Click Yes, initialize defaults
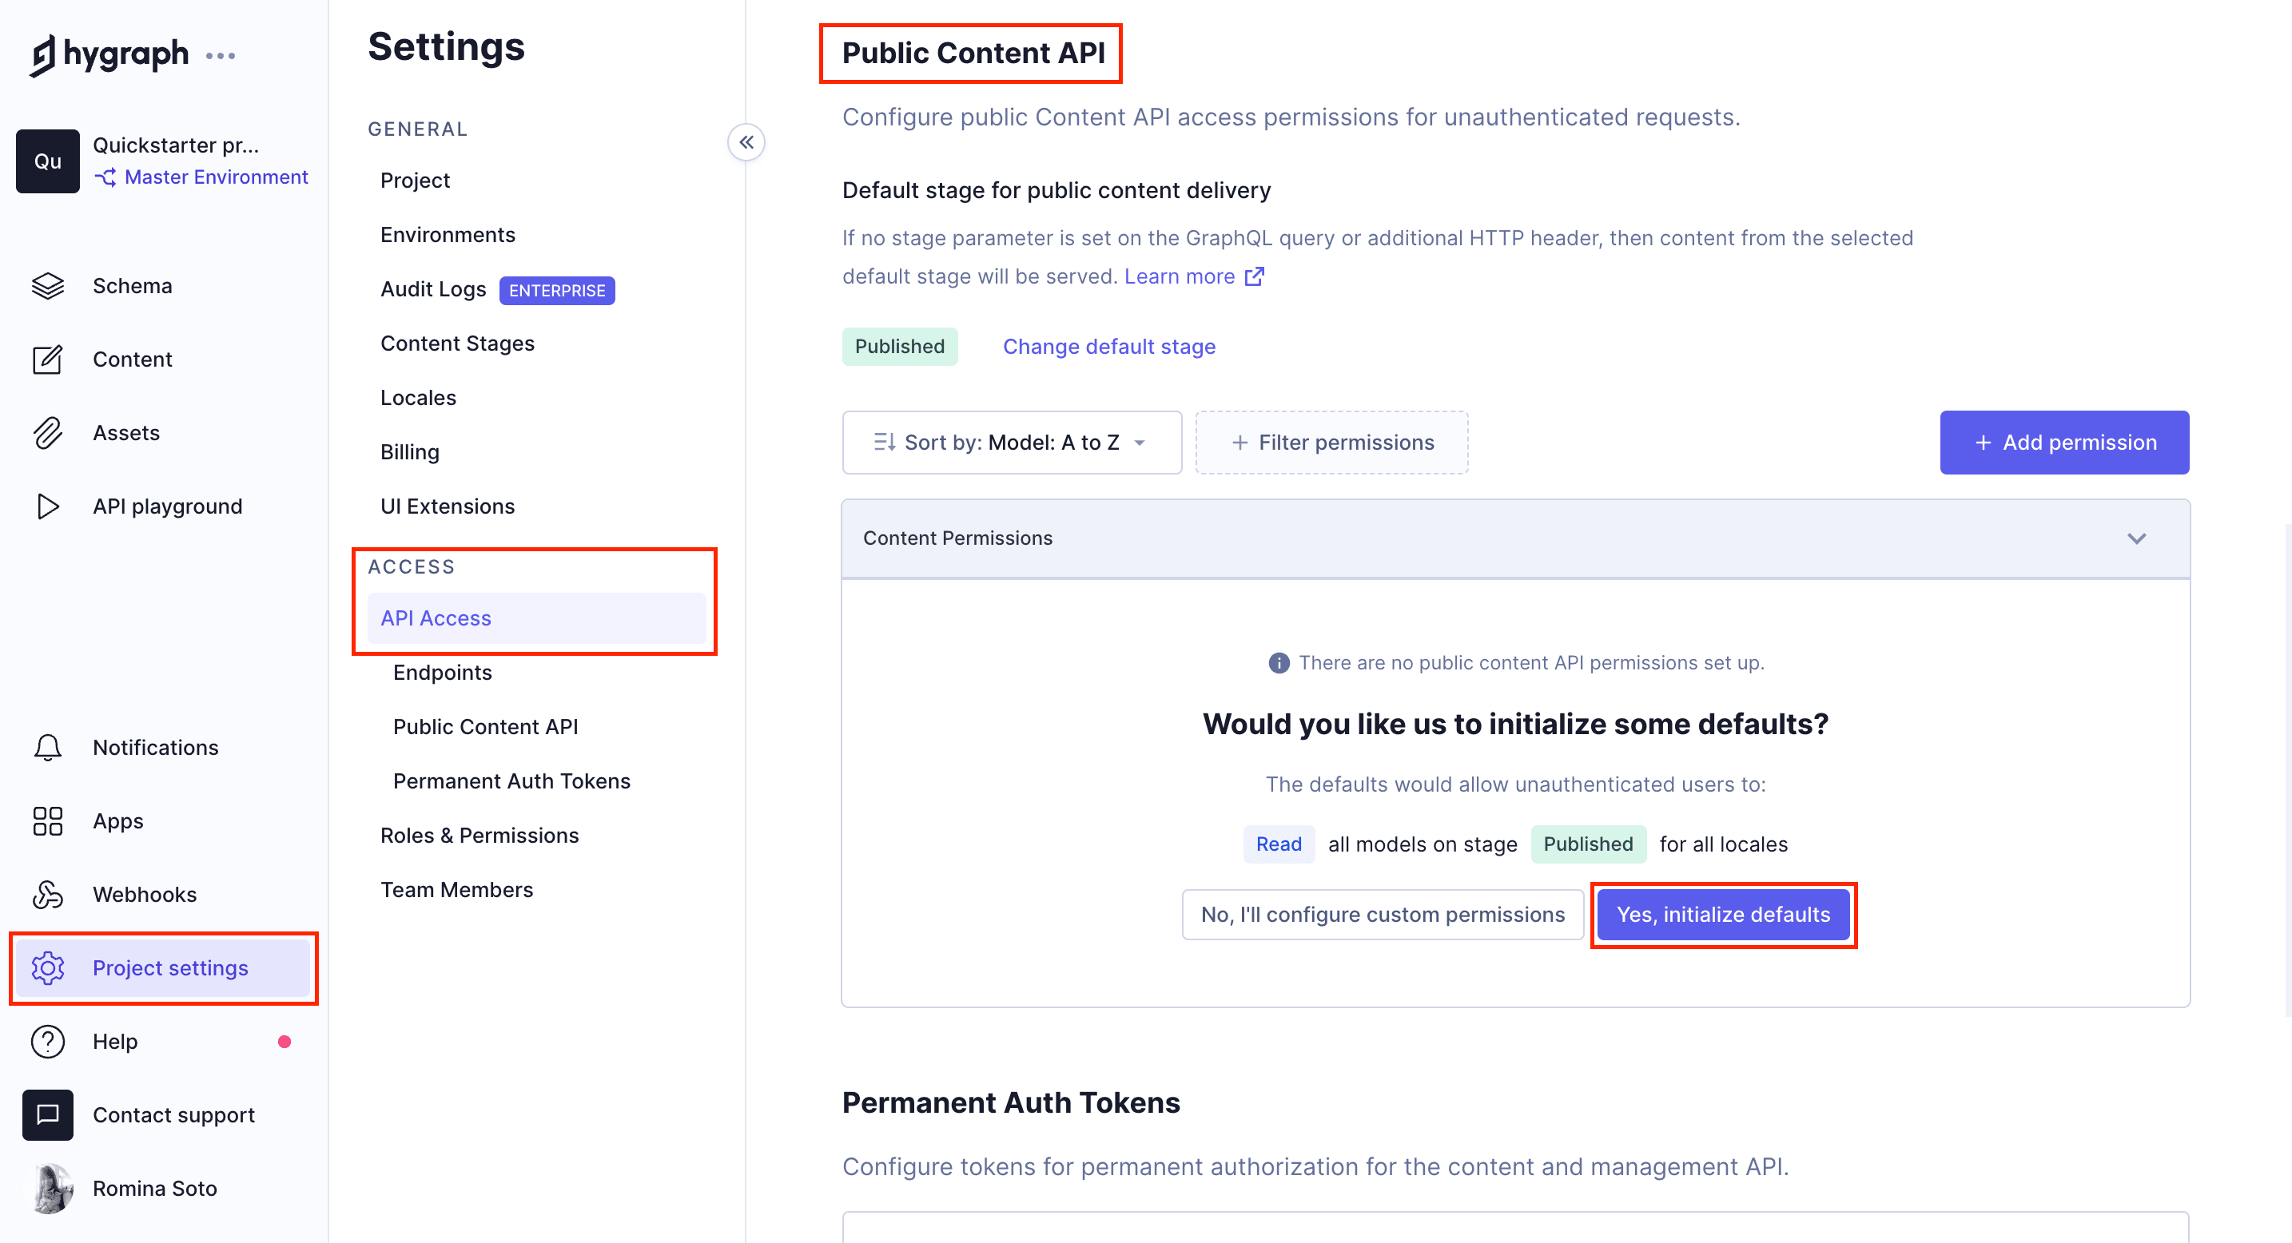This screenshot has height=1243, width=2292. pyautogui.click(x=1722, y=914)
